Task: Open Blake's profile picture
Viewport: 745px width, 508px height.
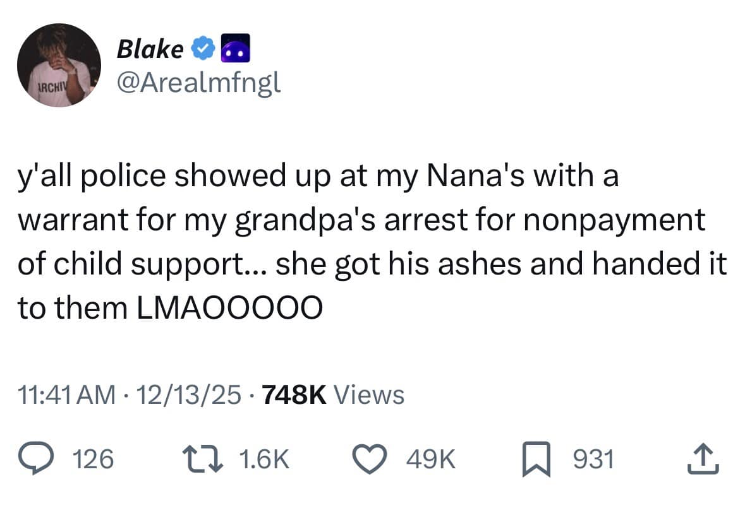Action: tap(59, 66)
